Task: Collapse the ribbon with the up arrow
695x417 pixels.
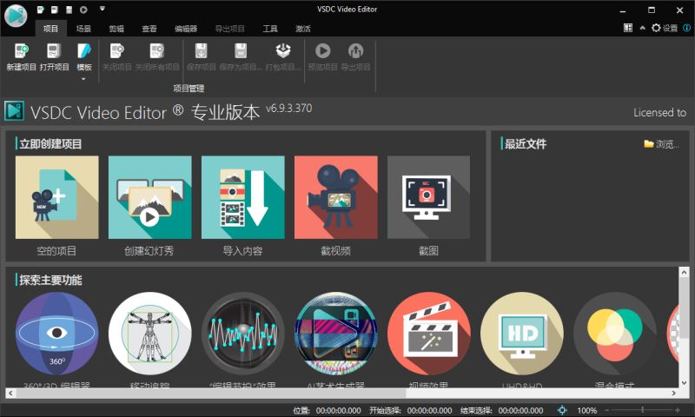Action: tap(642, 28)
